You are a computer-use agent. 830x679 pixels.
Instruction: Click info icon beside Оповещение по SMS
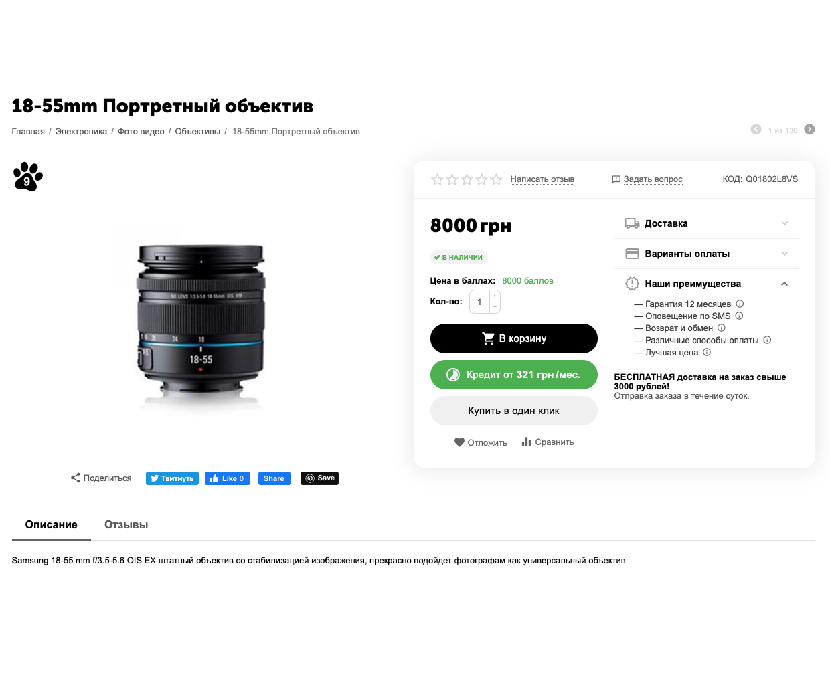[739, 316]
